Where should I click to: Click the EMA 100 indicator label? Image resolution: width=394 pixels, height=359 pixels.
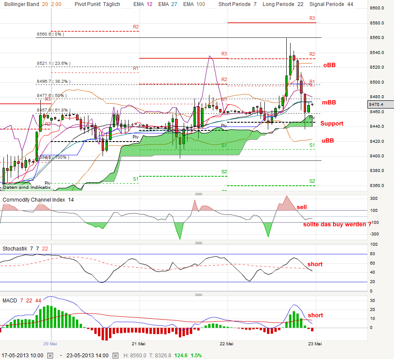(194, 4)
